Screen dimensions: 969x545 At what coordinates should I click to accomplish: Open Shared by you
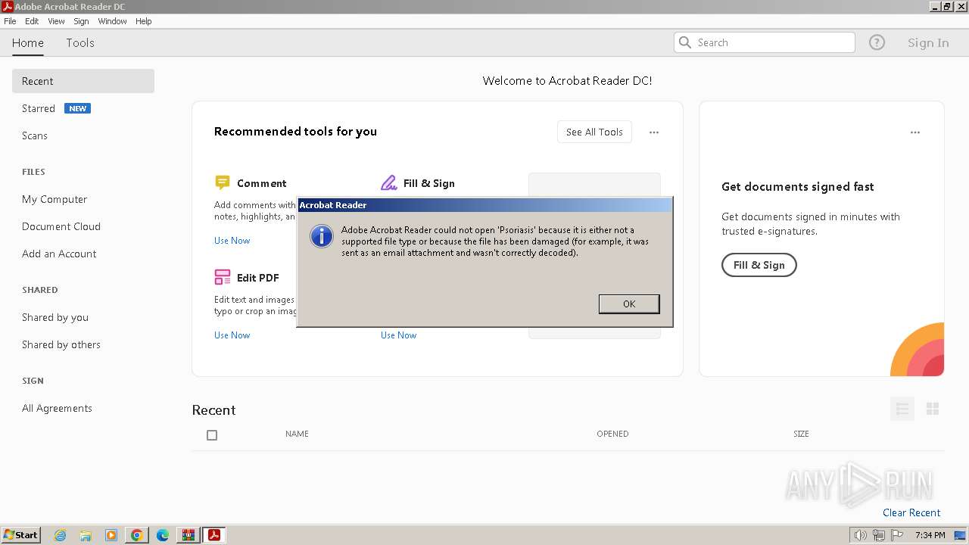pyautogui.click(x=55, y=317)
